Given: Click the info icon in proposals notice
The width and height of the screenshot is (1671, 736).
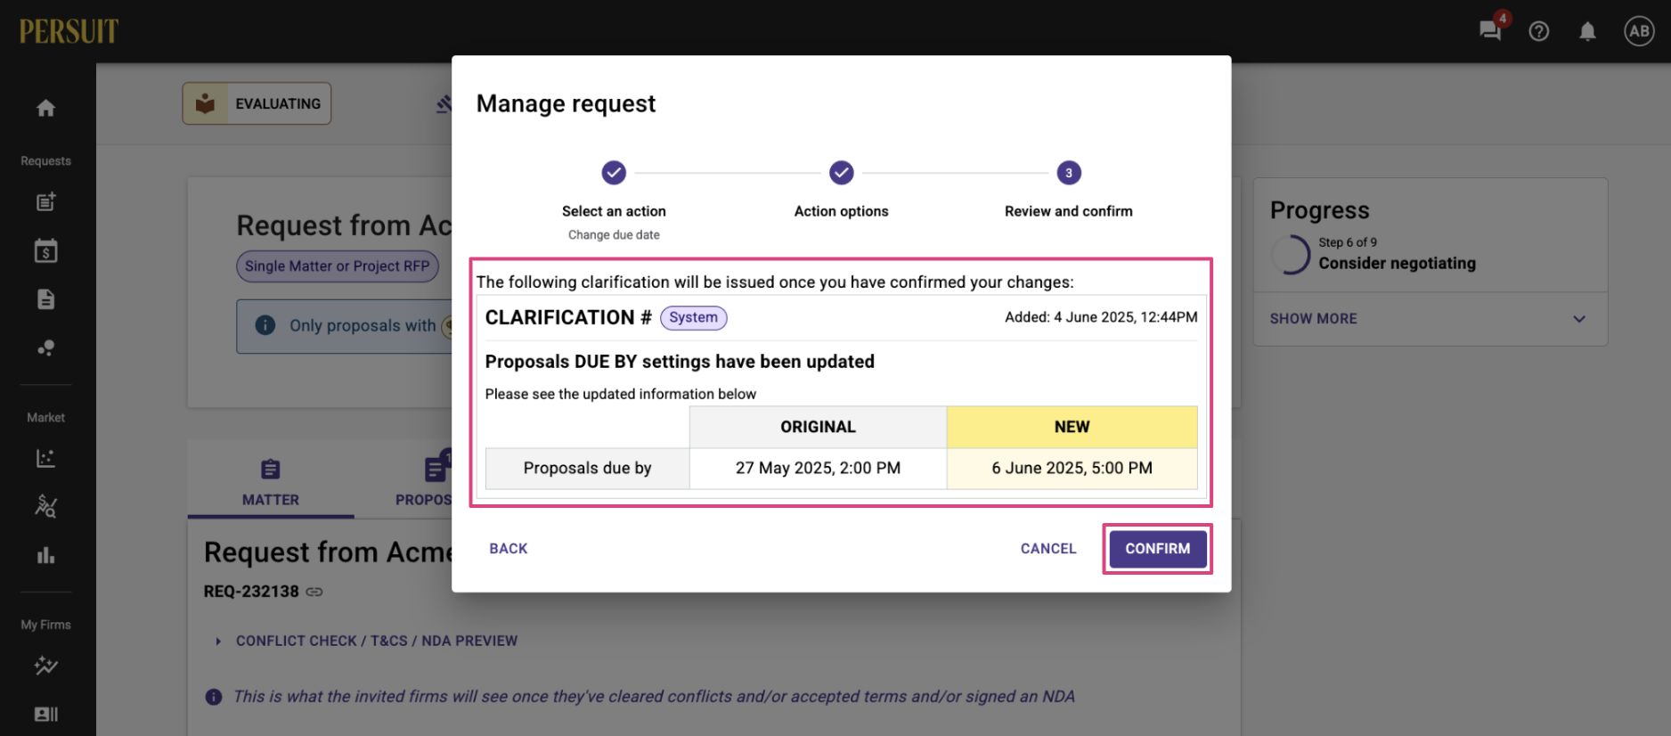Looking at the screenshot, I should tap(265, 325).
